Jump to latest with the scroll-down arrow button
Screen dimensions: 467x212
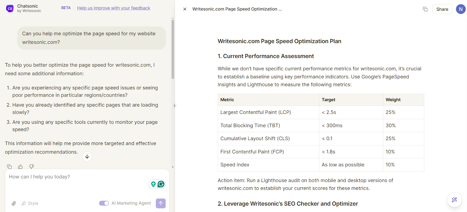click(x=87, y=157)
